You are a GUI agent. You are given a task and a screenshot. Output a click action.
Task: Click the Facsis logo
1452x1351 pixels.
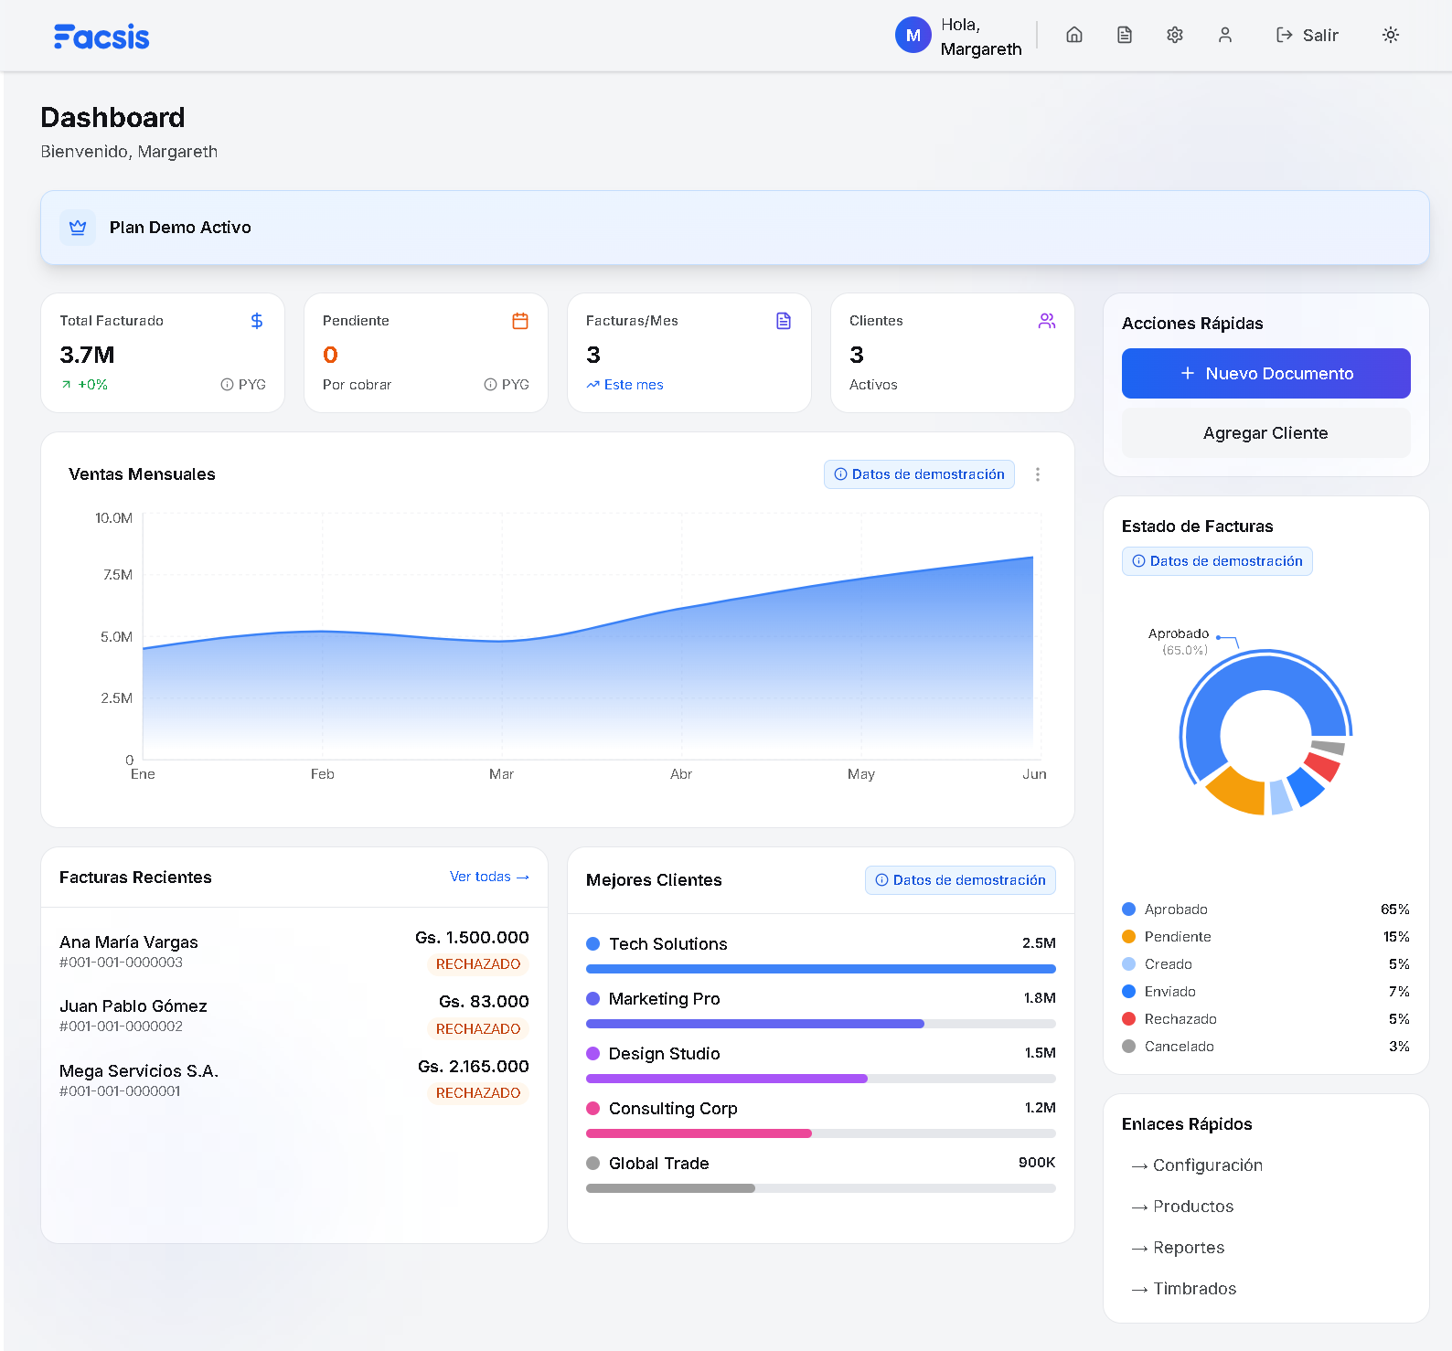(x=101, y=37)
